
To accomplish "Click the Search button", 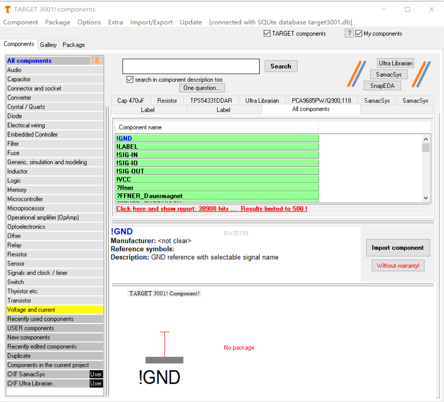I will (281, 66).
